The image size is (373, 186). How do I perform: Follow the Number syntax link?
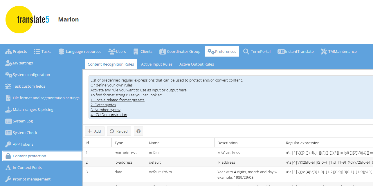click(105, 110)
